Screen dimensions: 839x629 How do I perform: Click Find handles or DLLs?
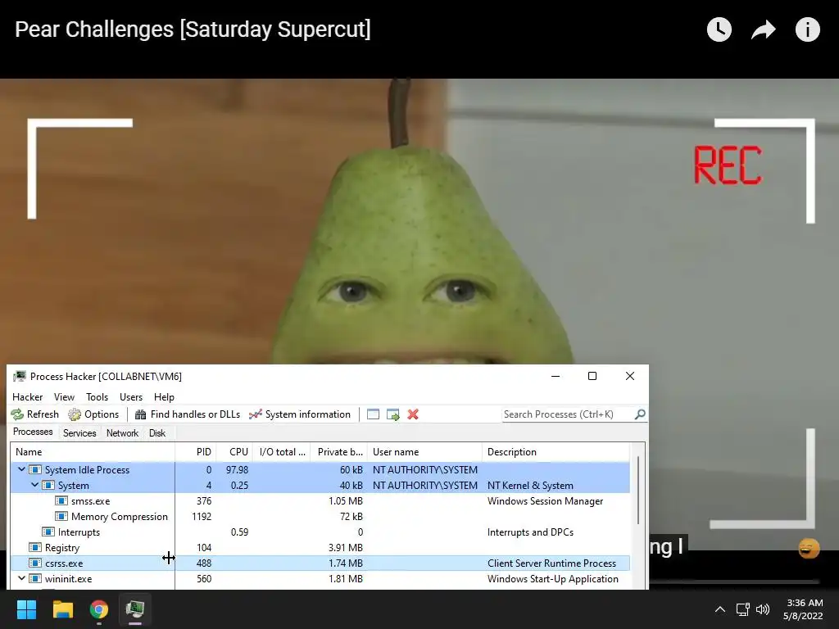point(188,414)
